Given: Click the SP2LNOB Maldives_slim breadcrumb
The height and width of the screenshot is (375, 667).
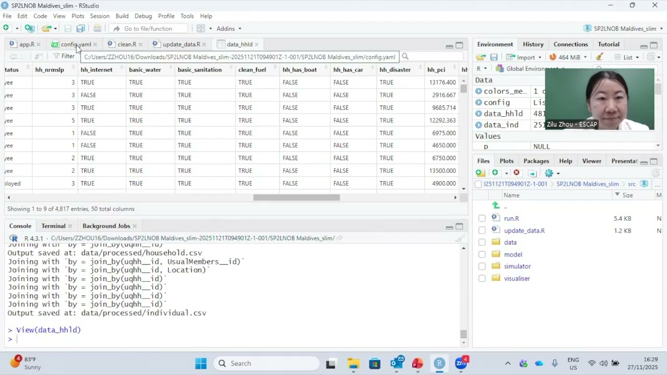Looking at the screenshot, I should click(587, 184).
